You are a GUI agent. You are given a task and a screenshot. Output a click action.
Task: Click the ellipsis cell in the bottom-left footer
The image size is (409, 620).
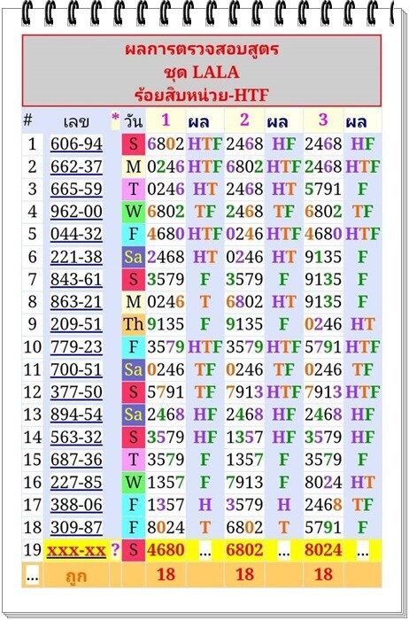pyautogui.click(x=32, y=576)
